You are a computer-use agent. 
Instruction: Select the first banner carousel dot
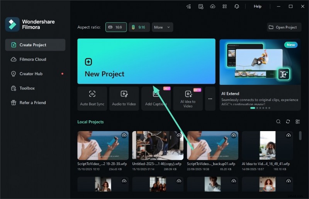click(253, 108)
